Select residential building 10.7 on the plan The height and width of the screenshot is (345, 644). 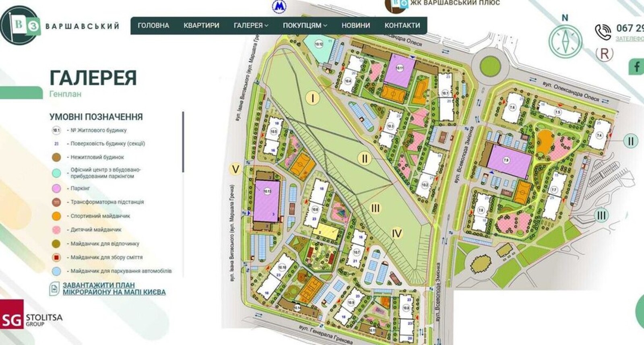[x=356, y=252]
